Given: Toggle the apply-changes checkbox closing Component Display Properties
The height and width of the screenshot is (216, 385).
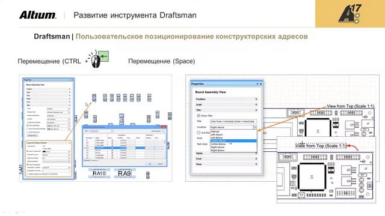Looking at the screenshot, I should point(28,174).
